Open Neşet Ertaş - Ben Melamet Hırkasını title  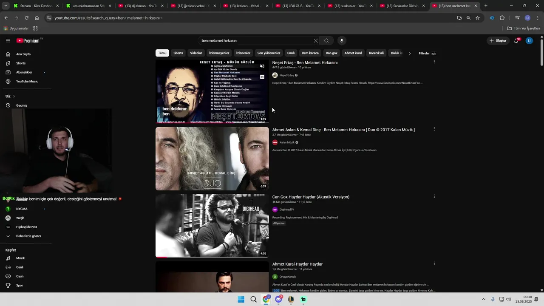pos(305,62)
